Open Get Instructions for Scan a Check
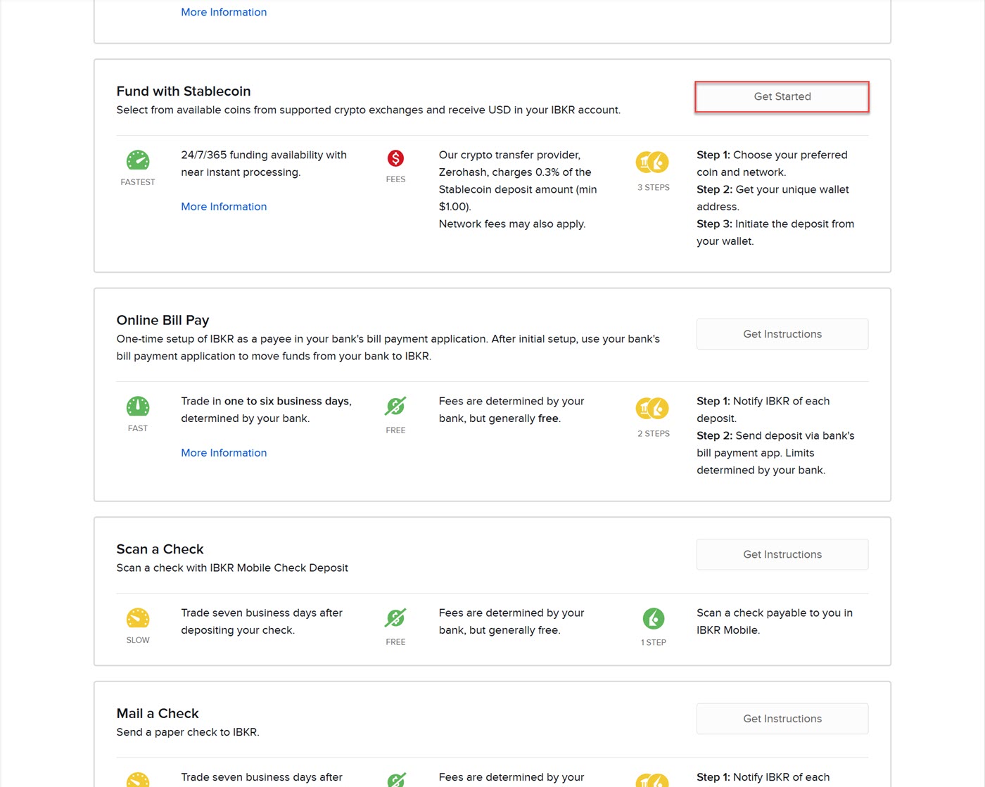This screenshot has width=985, height=787. pos(782,554)
